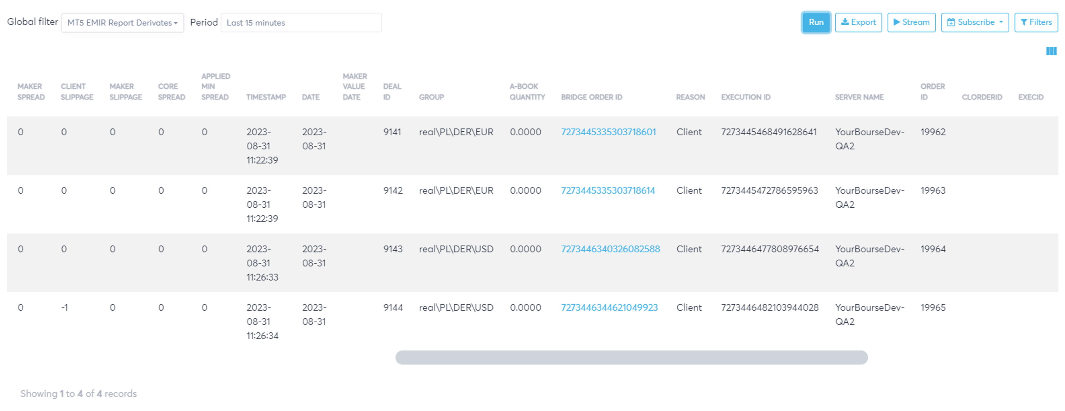This screenshot has height=411, width=1065.
Task: Open the Subscribe dropdown
Action: pyautogui.click(x=975, y=22)
